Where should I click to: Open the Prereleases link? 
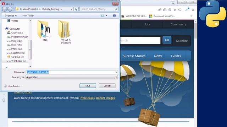[87, 98]
